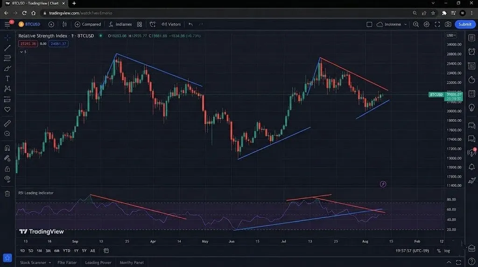Redo the last chart action
This screenshot has width=478, height=267.
(x=201, y=24)
